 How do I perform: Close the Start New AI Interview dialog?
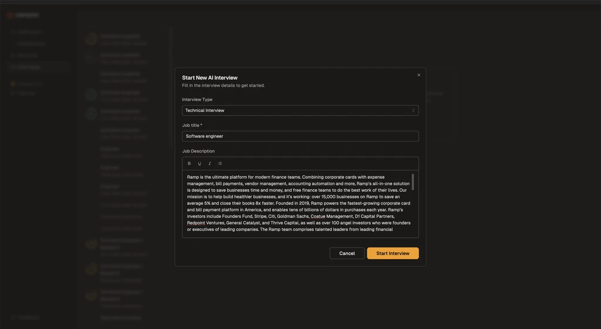point(418,75)
